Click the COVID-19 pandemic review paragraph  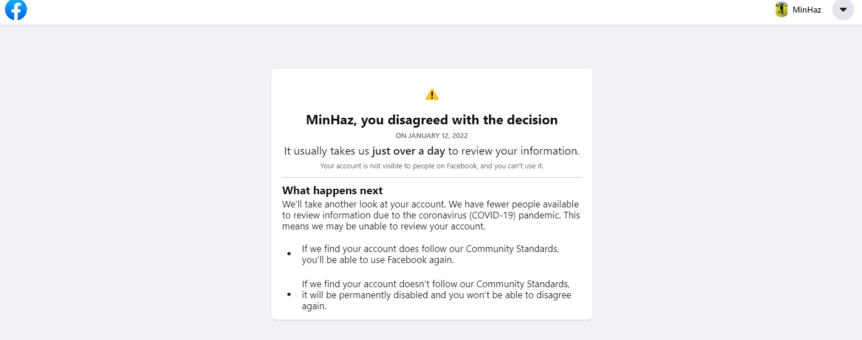(x=430, y=215)
